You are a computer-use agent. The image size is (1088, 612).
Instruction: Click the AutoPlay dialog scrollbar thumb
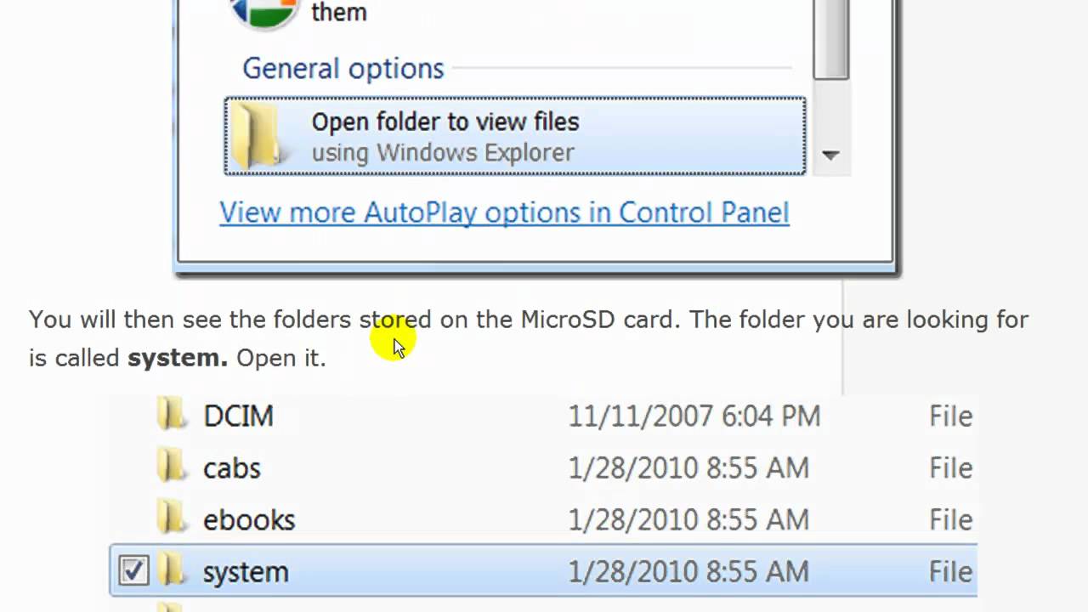tap(830, 42)
